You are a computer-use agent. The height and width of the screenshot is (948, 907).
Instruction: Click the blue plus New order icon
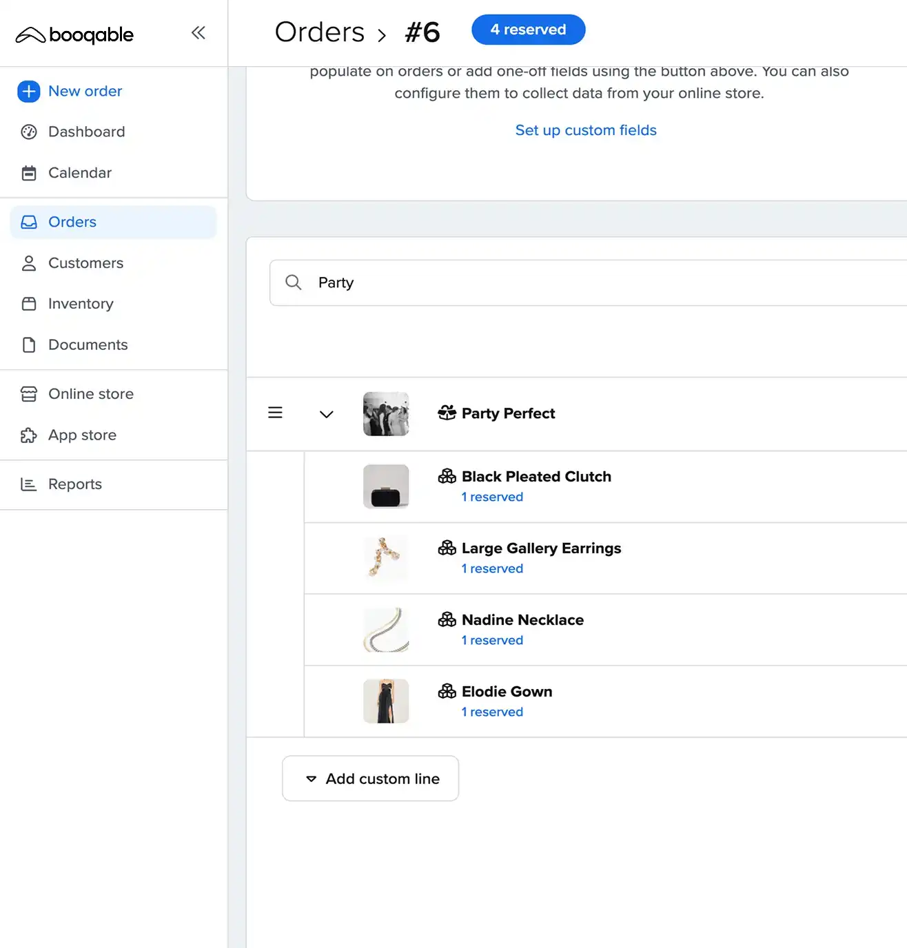click(29, 91)
